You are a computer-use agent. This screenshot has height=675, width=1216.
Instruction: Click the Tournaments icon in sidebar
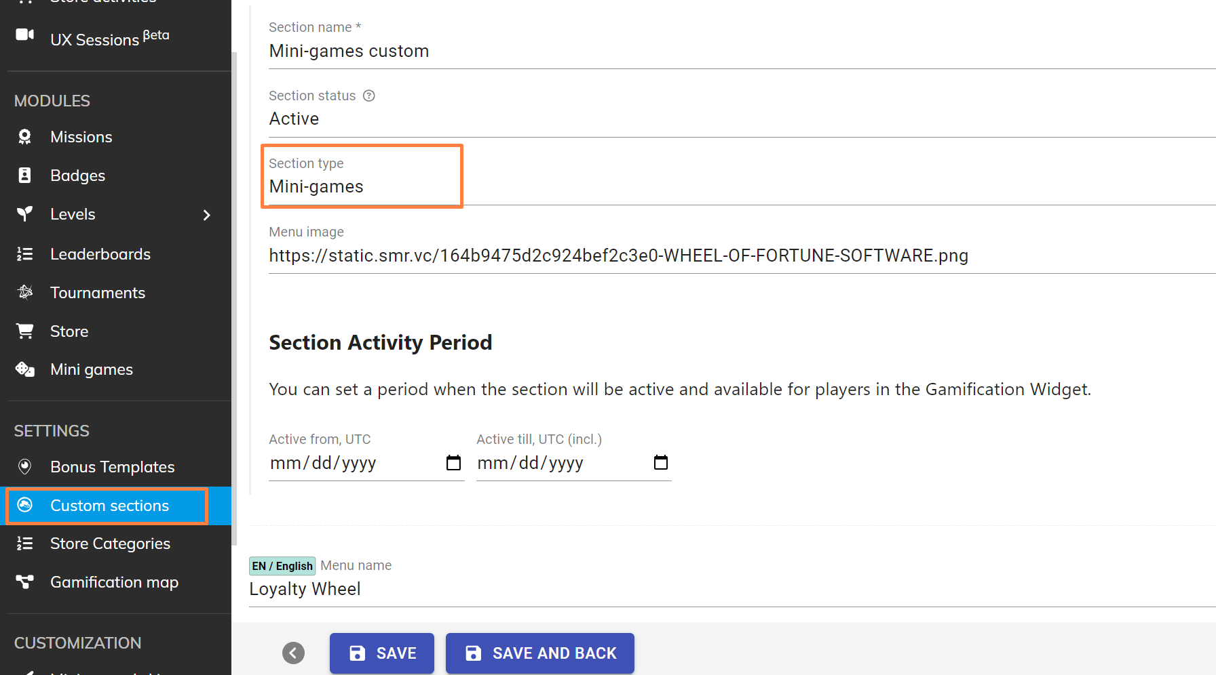coord(24,293)
